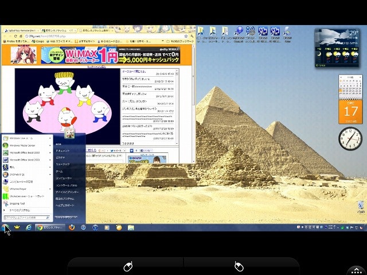This screenshot has height=275, width=367.
Task: Switch to the Splashtop Remote Desktop tab
Action: [21, 30]
